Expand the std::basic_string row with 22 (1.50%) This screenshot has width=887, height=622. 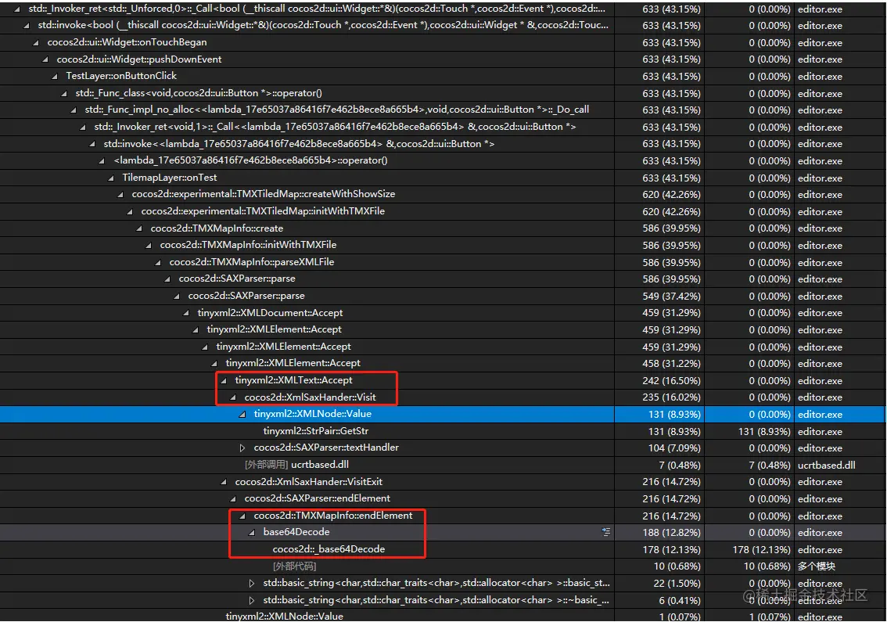point(252,583)
